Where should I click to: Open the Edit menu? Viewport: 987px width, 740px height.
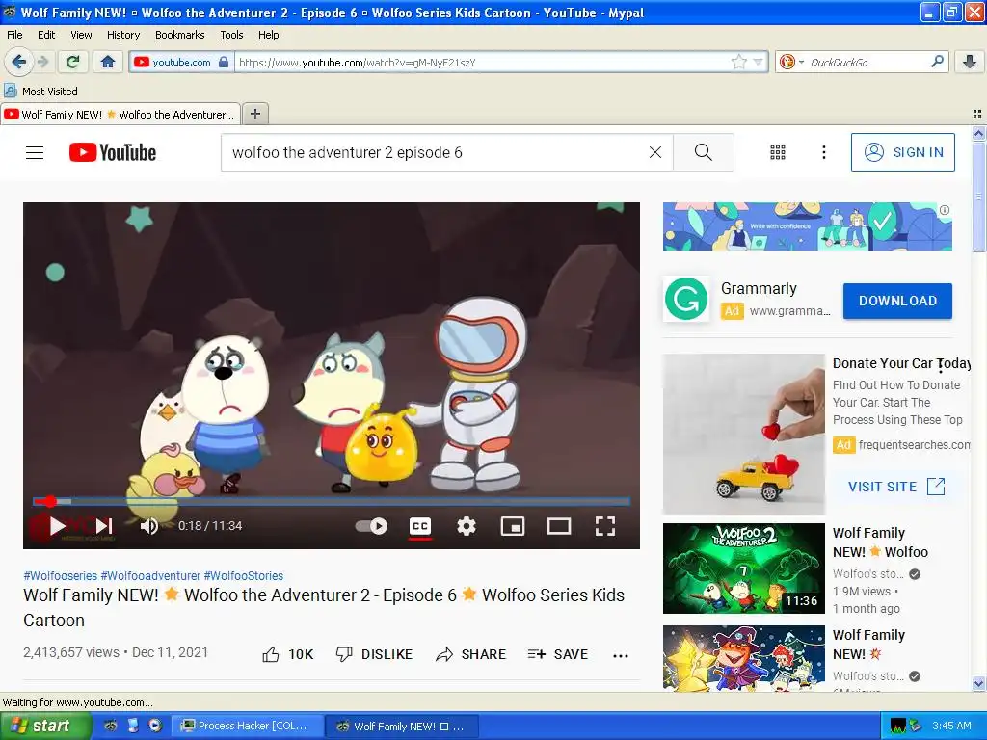[46, 35]
